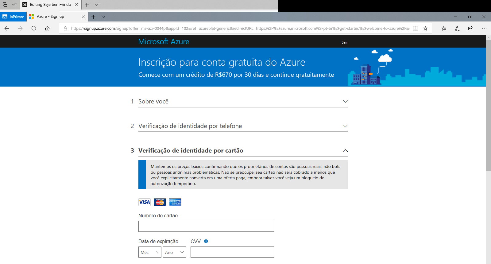Open the add notes pen tool
This screenshot has height=264, width=491.
(457, 28)
